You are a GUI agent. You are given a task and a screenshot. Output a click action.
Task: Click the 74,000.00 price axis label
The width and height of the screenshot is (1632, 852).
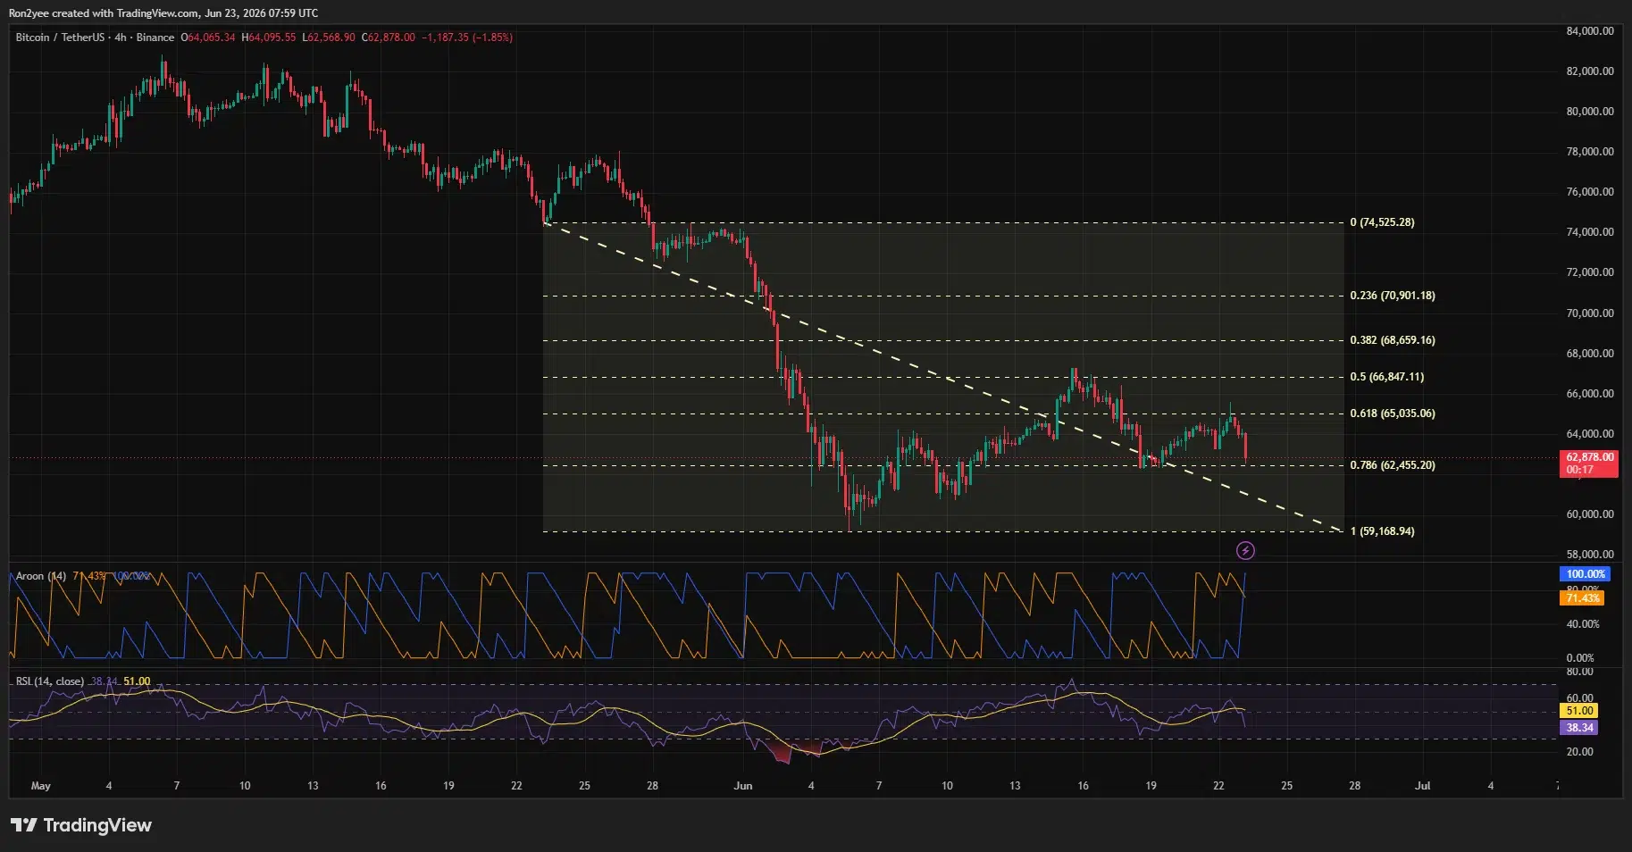click(1590, 232)
